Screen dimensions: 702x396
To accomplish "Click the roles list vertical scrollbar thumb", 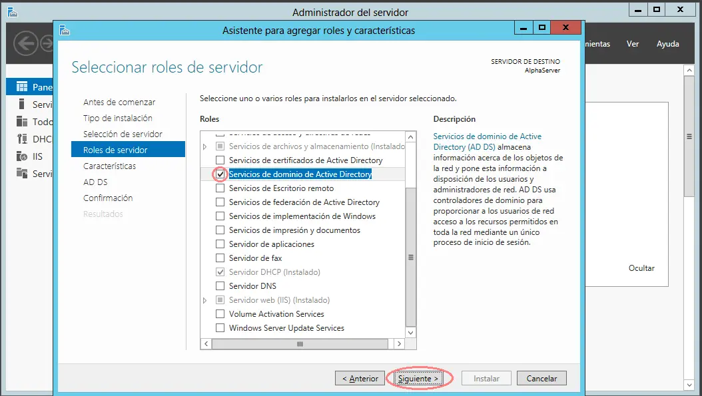I will pos(410,257).
